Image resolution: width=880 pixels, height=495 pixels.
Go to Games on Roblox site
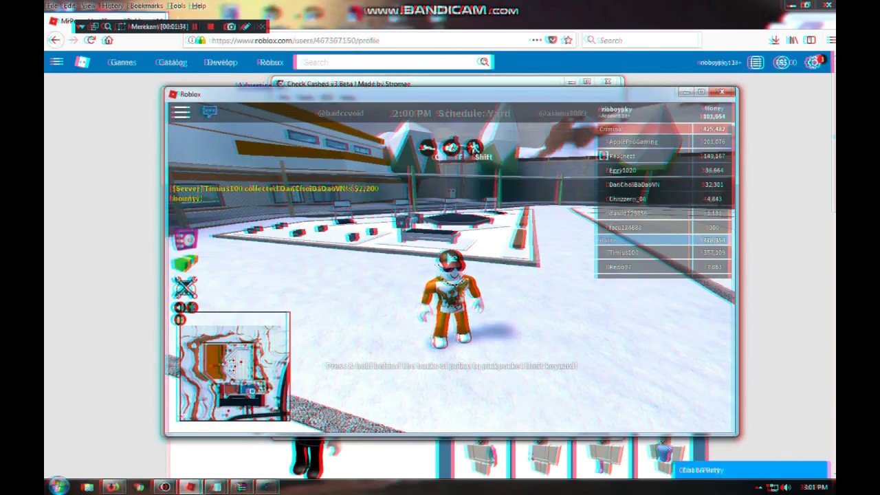[122, 62]
